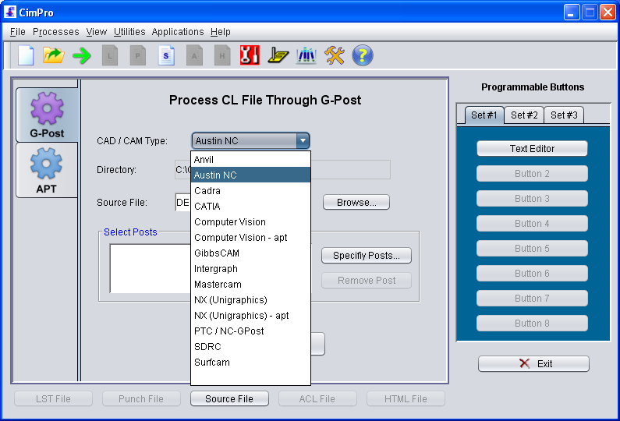Click the grayed H file toolbar icon
The width and height of the screenshot is (620, 421).
222,55
